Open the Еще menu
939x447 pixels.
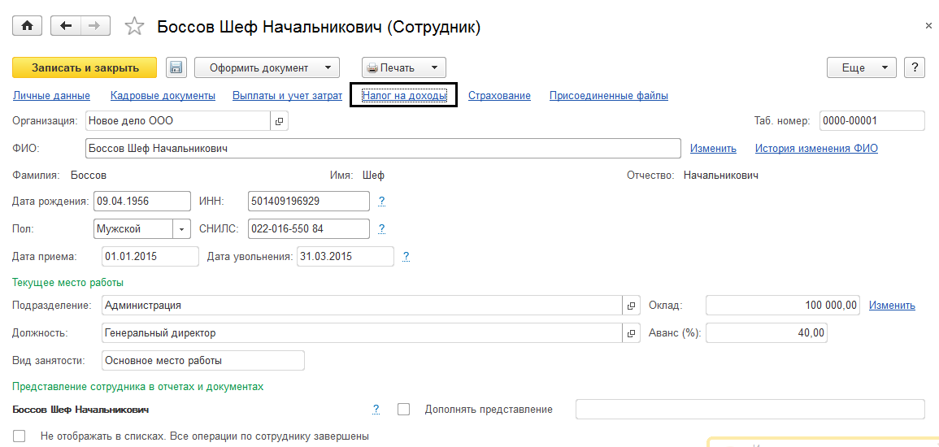tap(861, 67)
